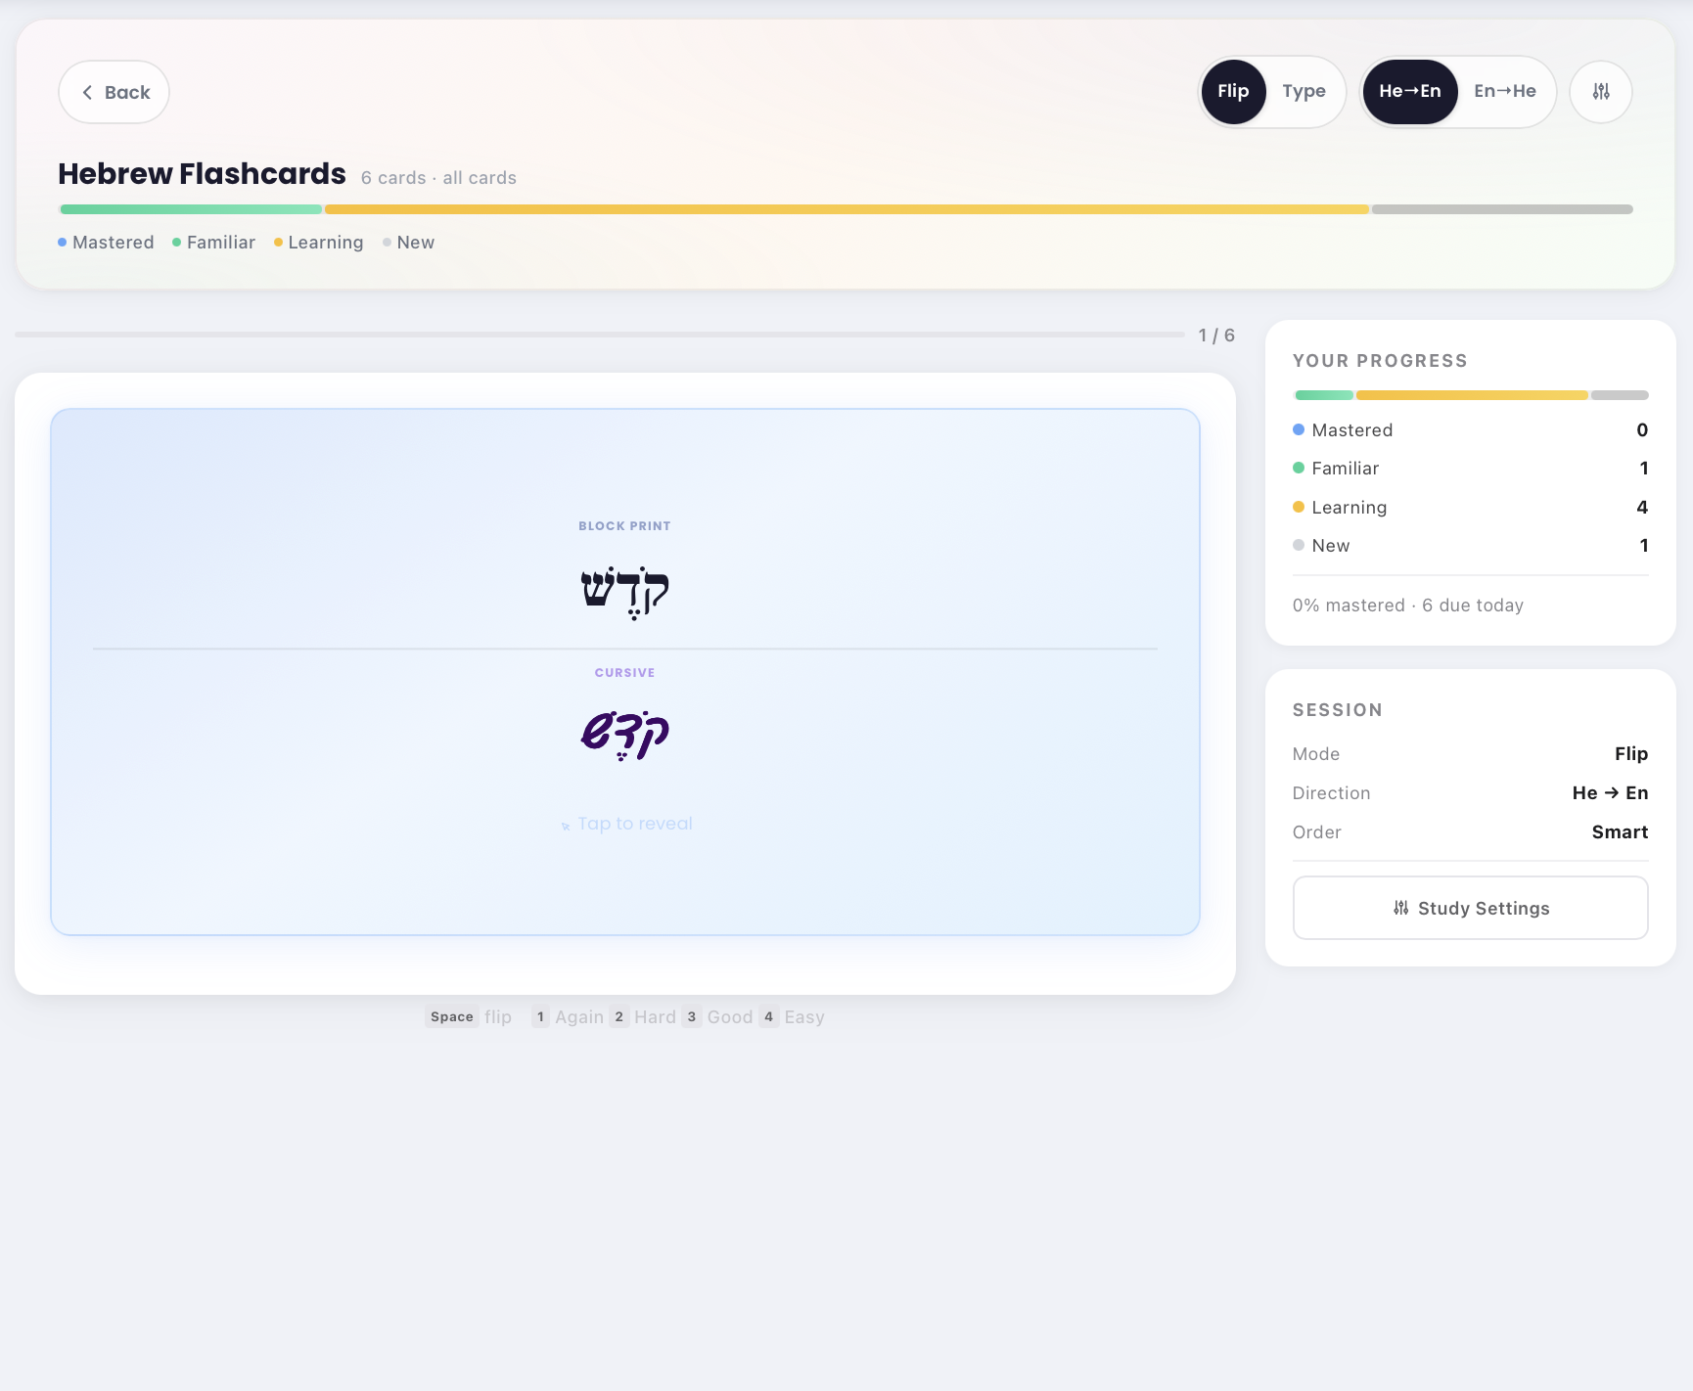Click the Tap to reveal hint
Image resolution: width=1693 pixels, height=1391 pixels.
[x=626, y=824]
